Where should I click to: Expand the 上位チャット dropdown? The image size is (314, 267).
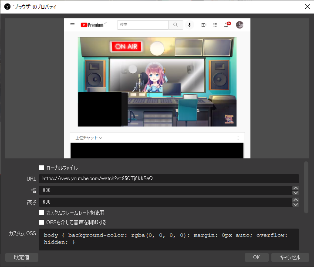89,138
